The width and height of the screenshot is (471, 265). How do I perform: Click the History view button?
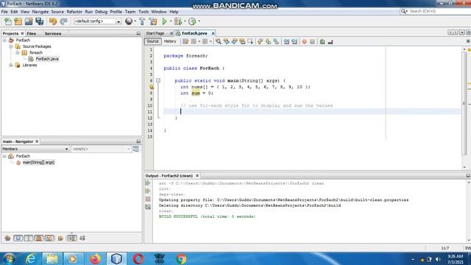170,41
